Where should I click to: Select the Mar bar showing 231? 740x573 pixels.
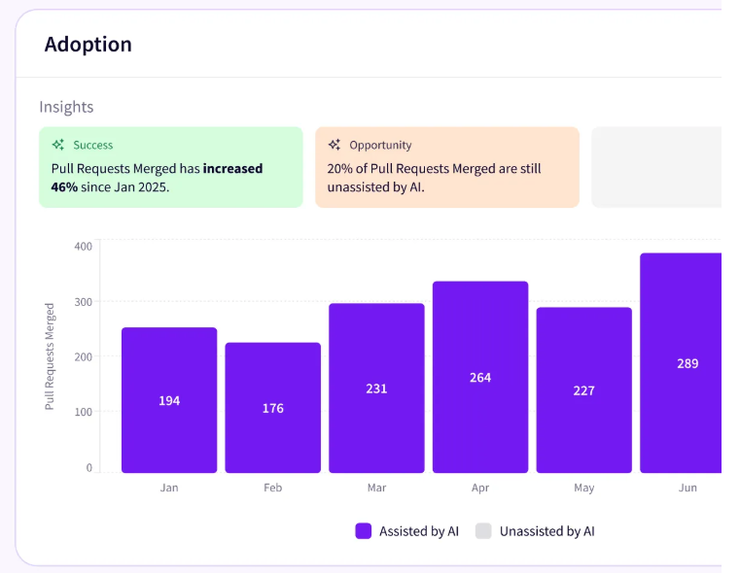coord(376,388)
